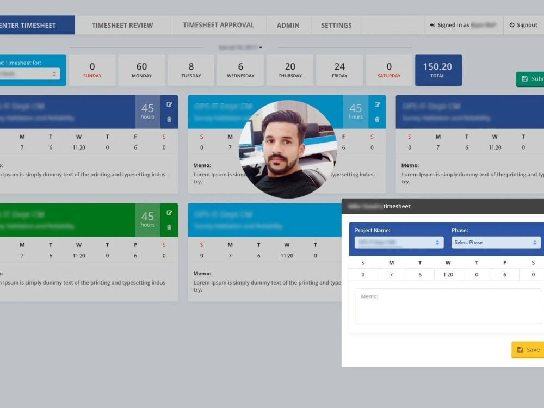Click the circular profile photo
The width and height of the screenshot is (544, 408).
point(288,149)
